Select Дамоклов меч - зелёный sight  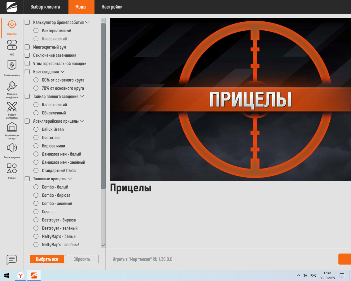[x=36, y=162]
